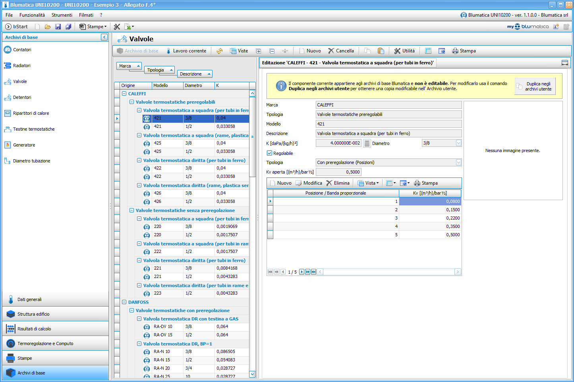Go to next record in pager
Viewport: 574px width, 382px height.
(301, 272)
